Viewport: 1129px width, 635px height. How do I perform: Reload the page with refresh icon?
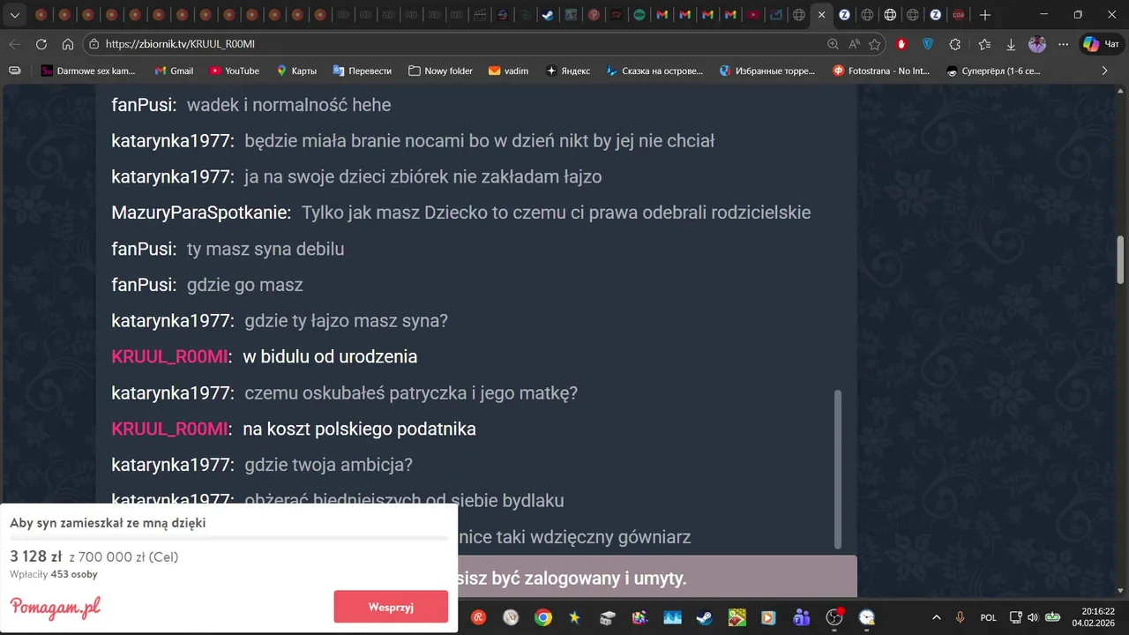click(x=41, y=44)
